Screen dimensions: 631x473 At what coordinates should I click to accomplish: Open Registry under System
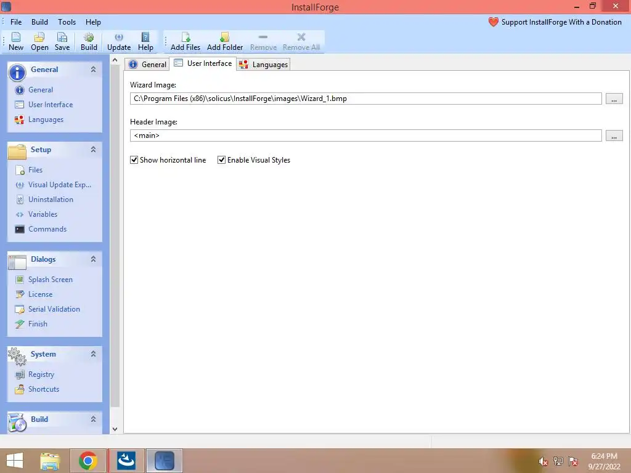pos(35,374)
